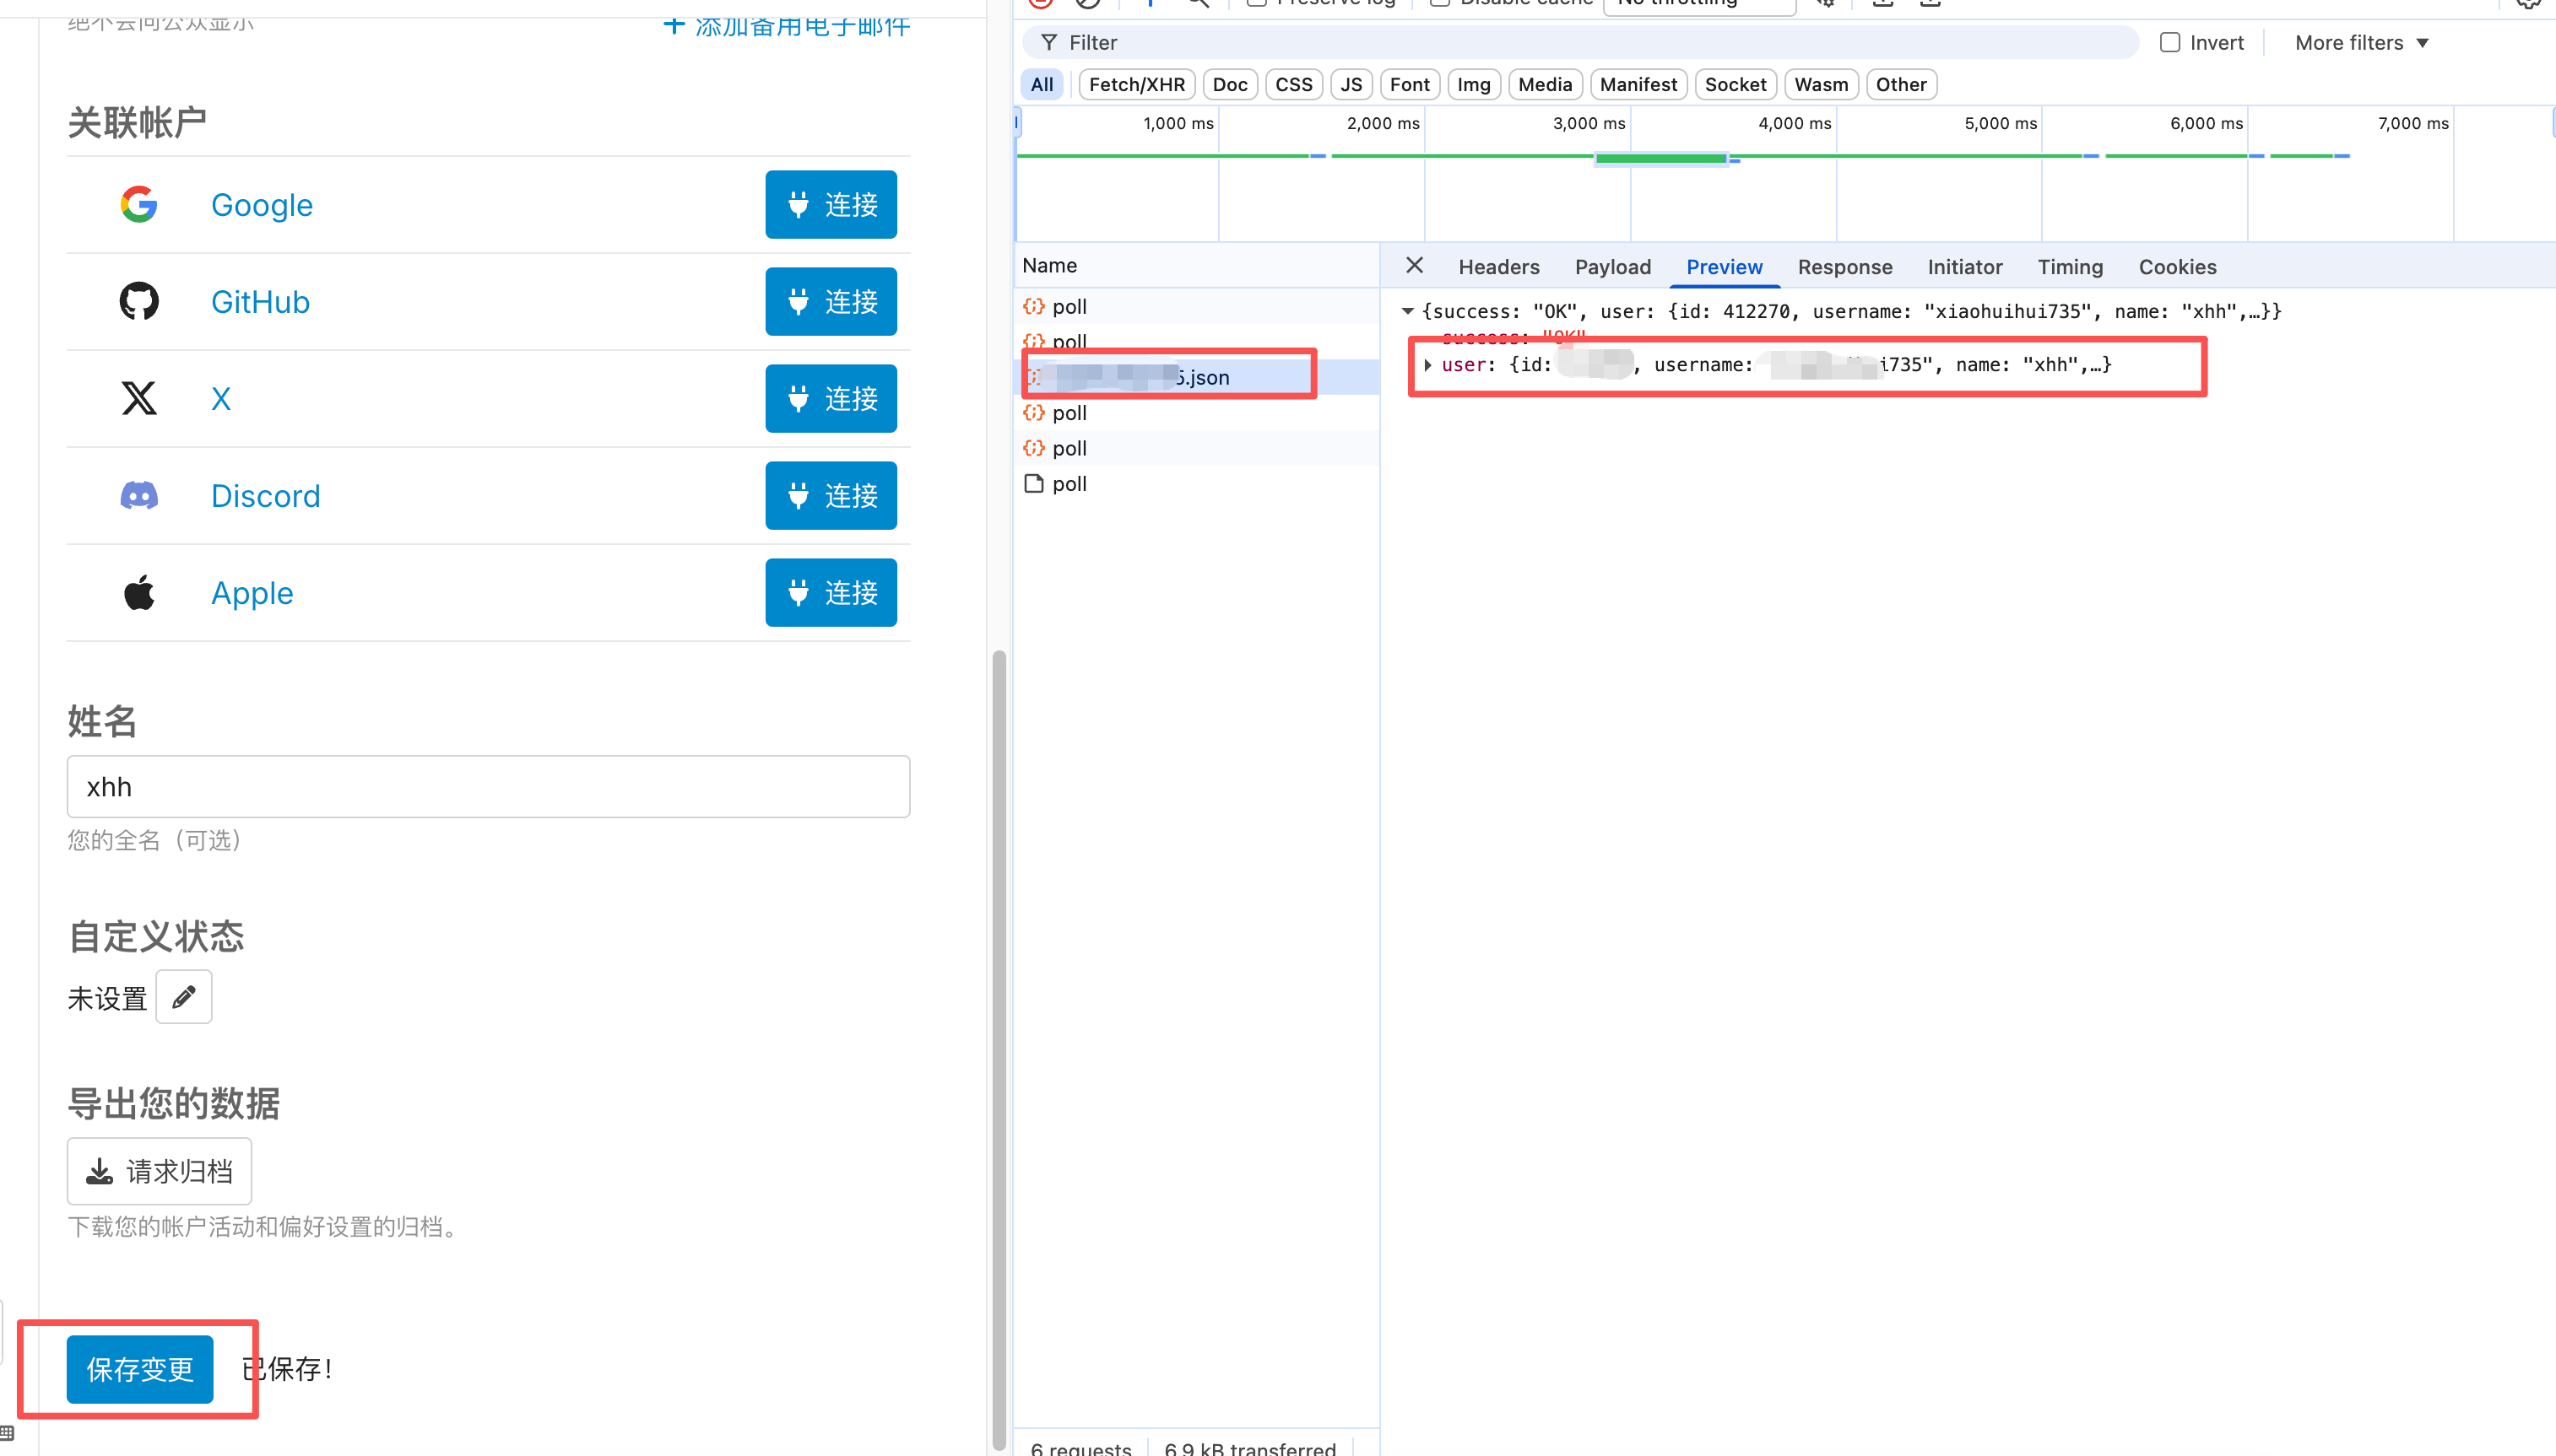2556x1456 pixels.
Task: Select the last poll document request
Action: click(x=1196, y=483)
